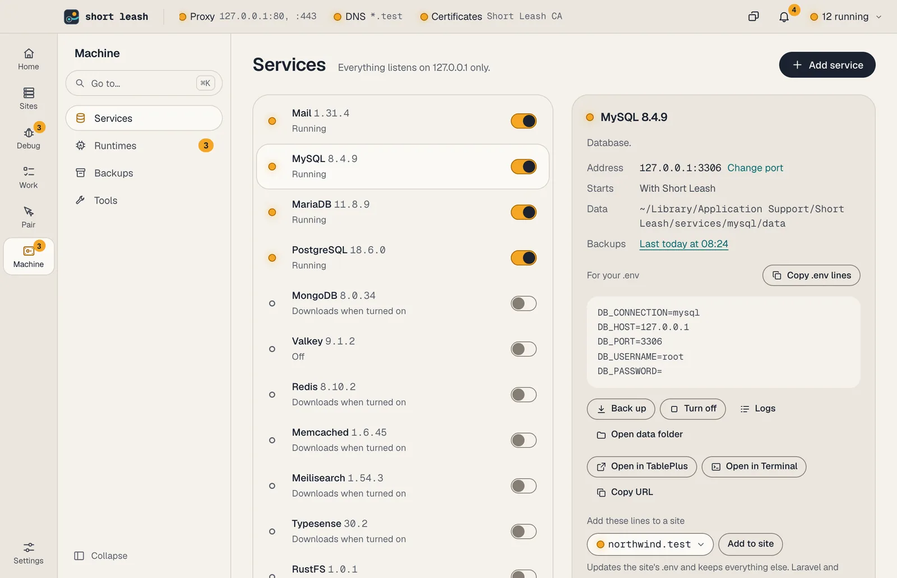Enable the MongoDB toggle

[524, 303]
